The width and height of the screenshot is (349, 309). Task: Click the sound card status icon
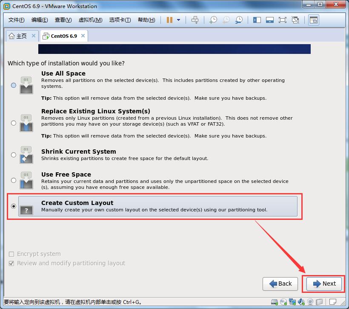[x=301, y=302]
